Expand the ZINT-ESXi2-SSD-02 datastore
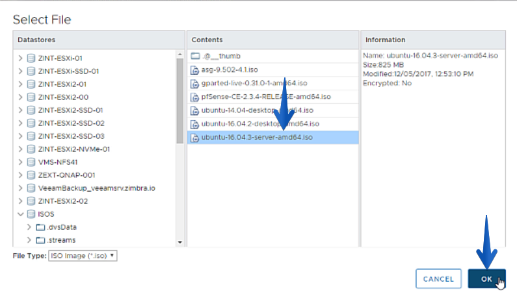Screen dimensions: 517x300 click(x=20, y=123)
